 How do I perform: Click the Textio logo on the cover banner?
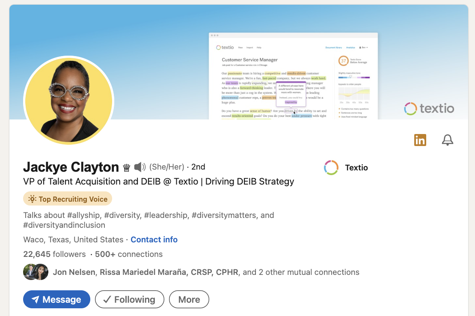coord(429,109)
